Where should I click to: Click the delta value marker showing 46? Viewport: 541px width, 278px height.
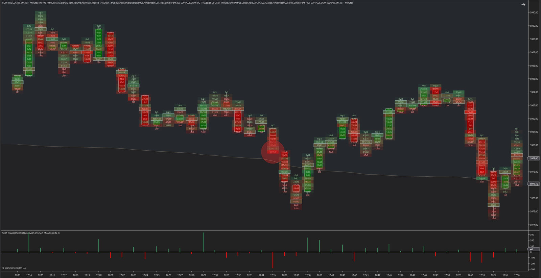tap(532, 249)
